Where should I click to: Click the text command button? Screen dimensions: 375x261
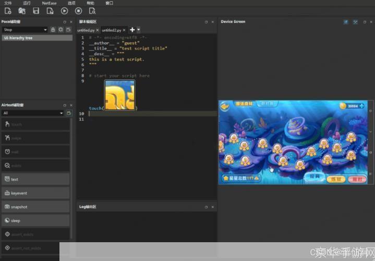[x=35, y=180]
